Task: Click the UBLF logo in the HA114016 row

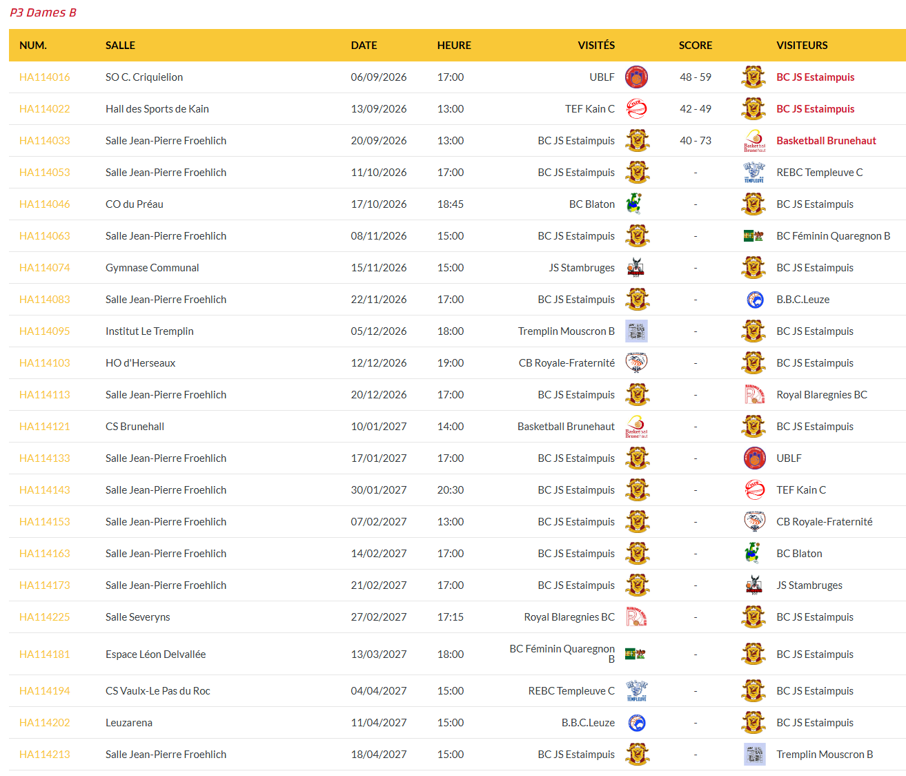Action: point(636,77)
